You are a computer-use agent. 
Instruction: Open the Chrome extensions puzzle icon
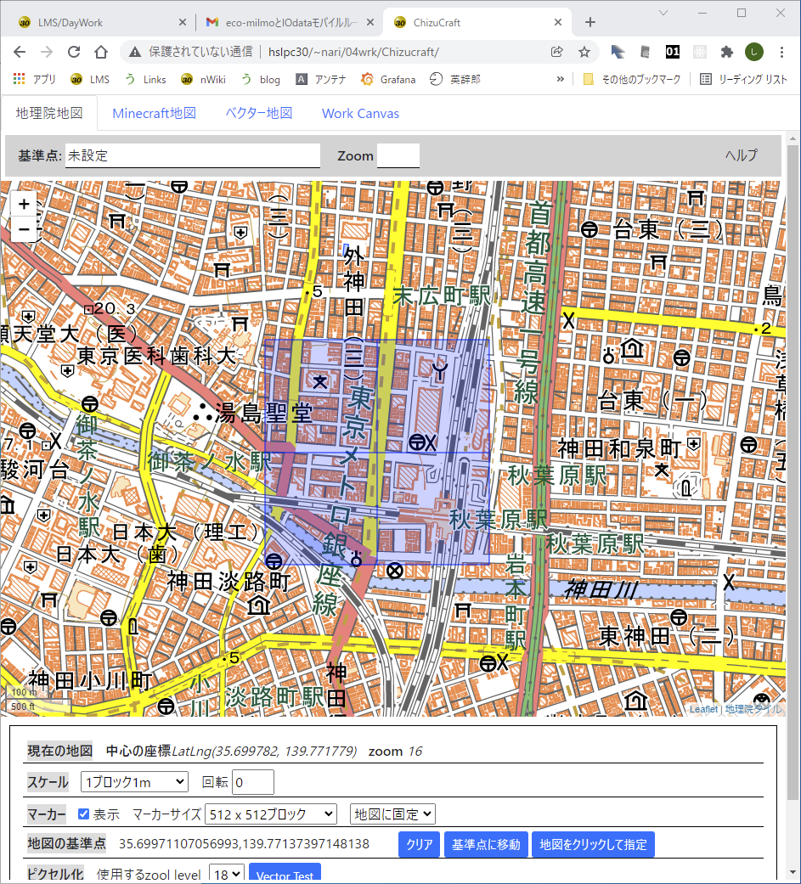[726, 52]
